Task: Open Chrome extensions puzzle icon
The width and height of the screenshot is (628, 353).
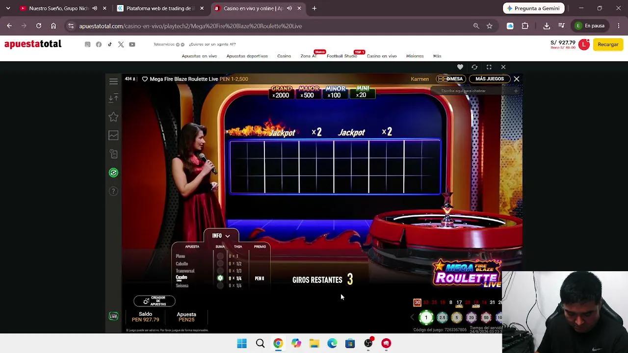Action: (525, 26)
